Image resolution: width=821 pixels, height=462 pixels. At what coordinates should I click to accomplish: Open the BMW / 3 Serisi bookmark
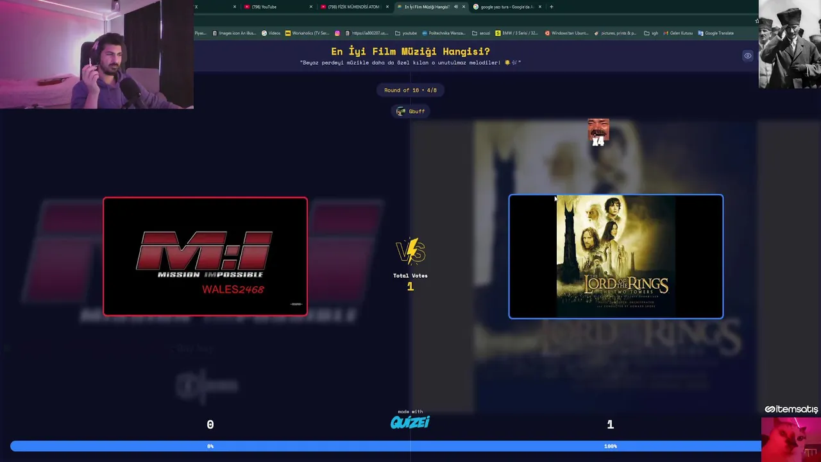(x=517, y=33)
